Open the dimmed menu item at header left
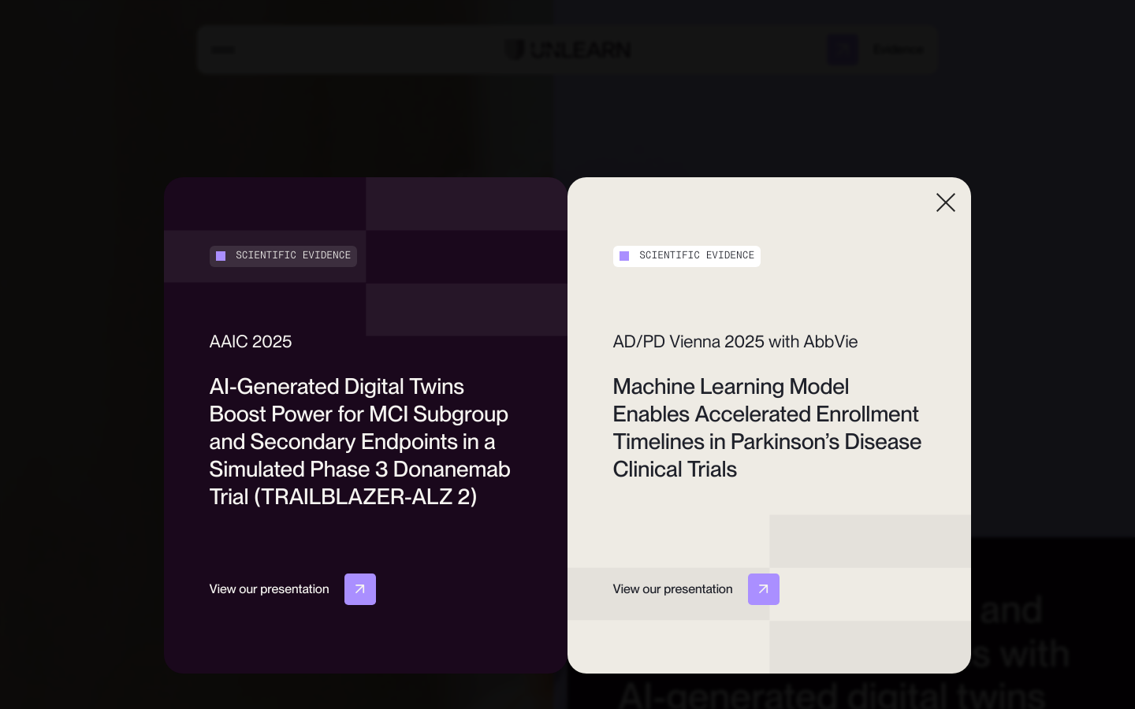 point(223,50)
